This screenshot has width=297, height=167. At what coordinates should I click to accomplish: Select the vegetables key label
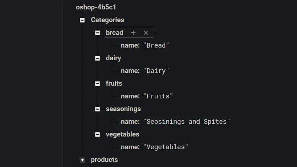(122, 134)
